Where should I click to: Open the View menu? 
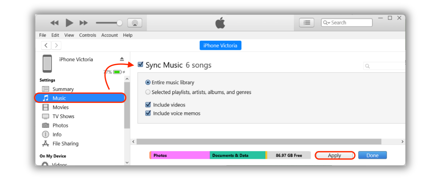[69, 35]
